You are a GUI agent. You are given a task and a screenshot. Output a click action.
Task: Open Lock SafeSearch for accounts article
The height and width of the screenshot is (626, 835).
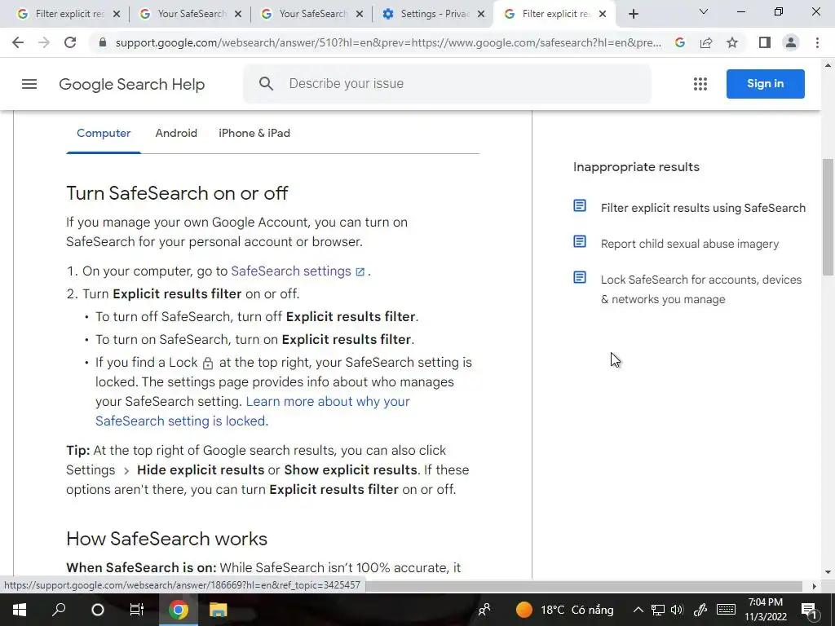(700, 289)
